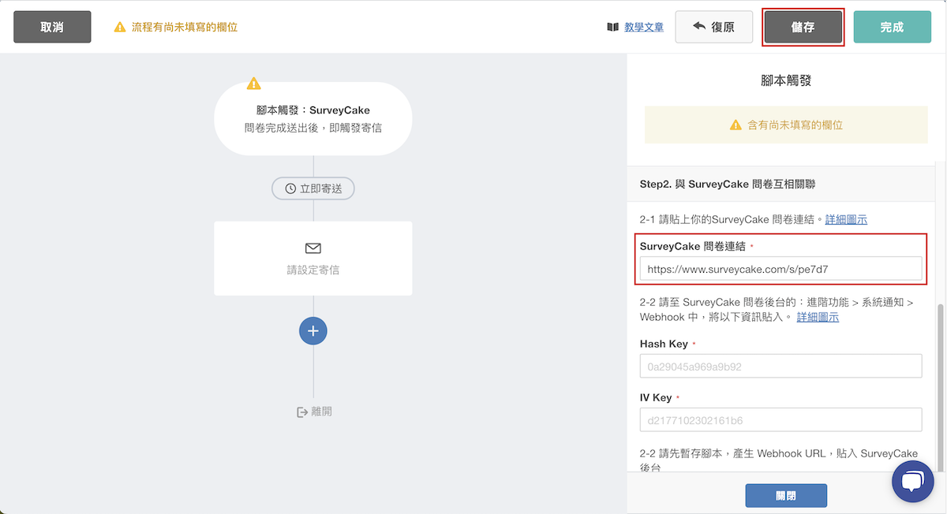Click the 復原 undo button
Viewport: 947px width, 514px height.
[x=713, y=27]
